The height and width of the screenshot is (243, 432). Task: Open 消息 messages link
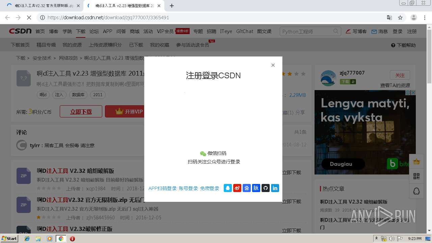click(380, 31)
